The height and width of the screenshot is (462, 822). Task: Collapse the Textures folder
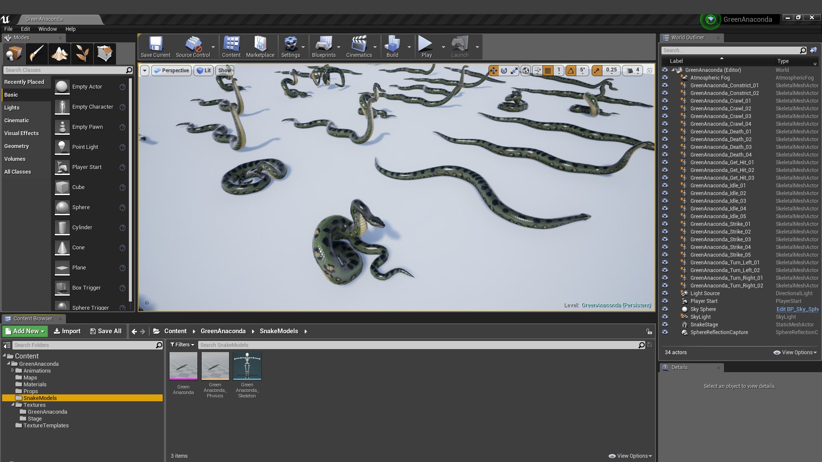[x=13, y=405]
